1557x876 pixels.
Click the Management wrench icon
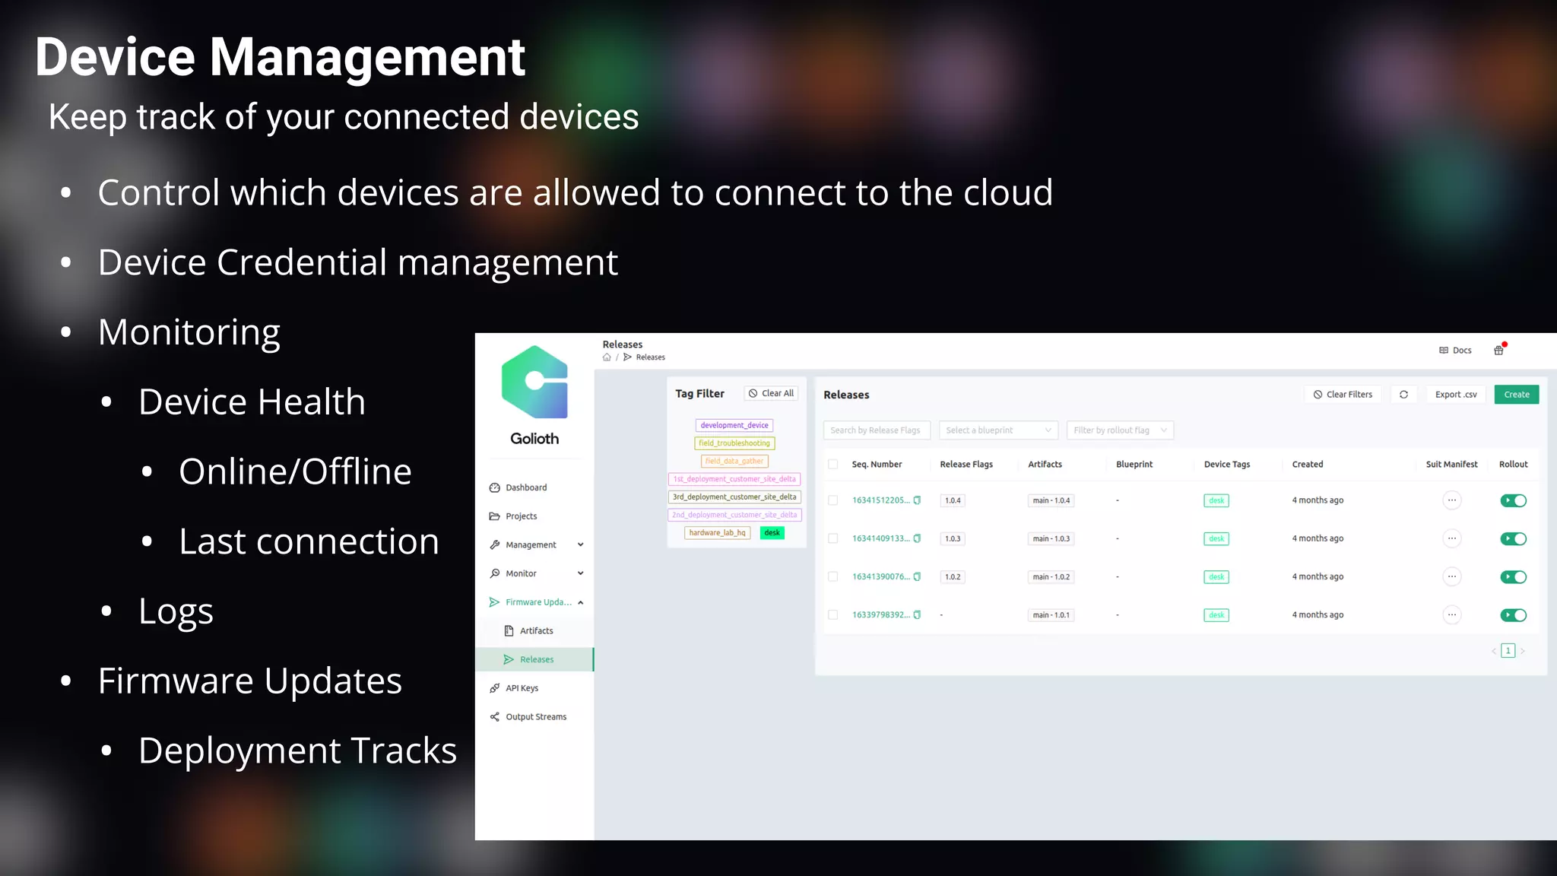(495, 544)
